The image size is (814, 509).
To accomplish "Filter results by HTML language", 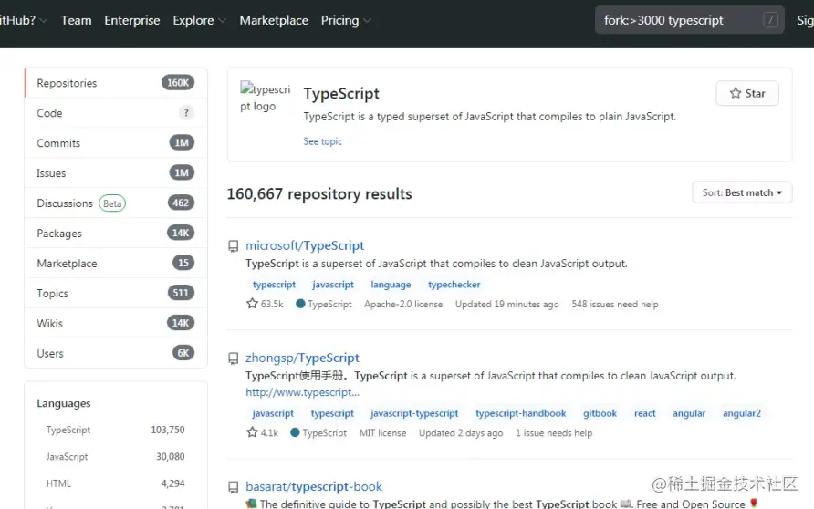I will pos(115,483).
